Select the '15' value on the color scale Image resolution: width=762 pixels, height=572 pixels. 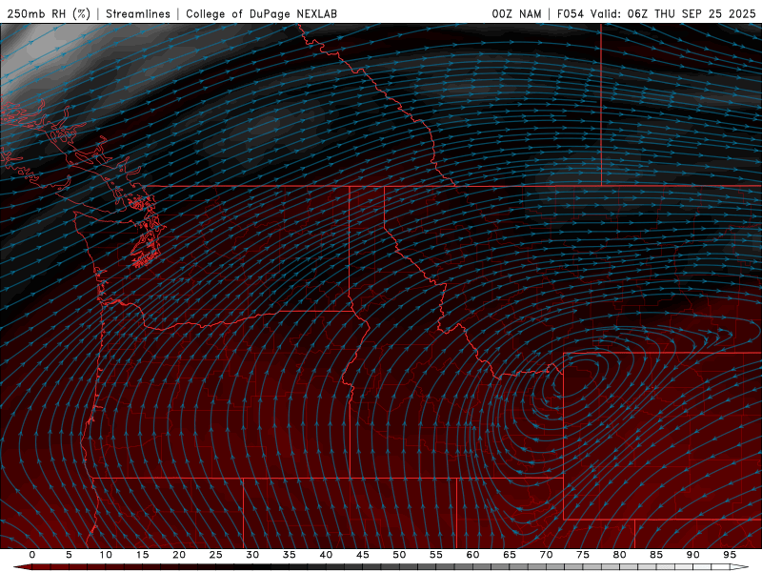(x=142, y=555)
